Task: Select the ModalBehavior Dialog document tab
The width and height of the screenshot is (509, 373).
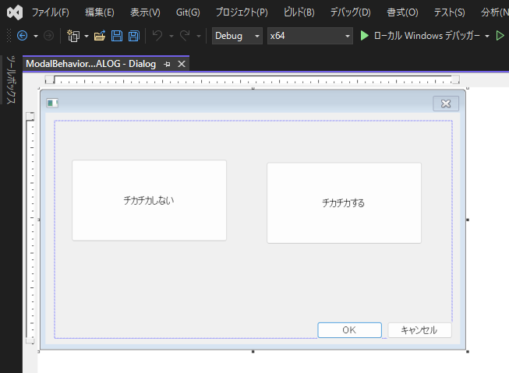Action: [90, 64]
